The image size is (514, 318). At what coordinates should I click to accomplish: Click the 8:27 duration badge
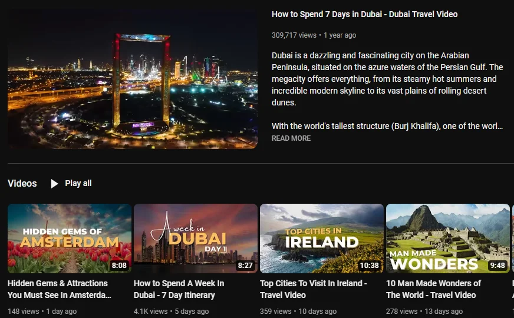click(x=245, y=265)
